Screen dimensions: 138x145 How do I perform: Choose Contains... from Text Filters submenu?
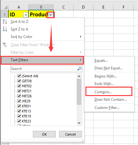pyautogui.click(x=103, y=92)
